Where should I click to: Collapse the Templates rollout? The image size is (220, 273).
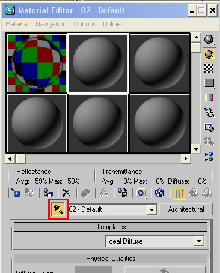[x=111, y=227]
